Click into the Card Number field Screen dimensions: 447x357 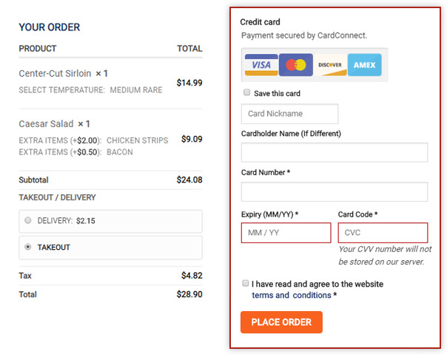tap(335, 192)
